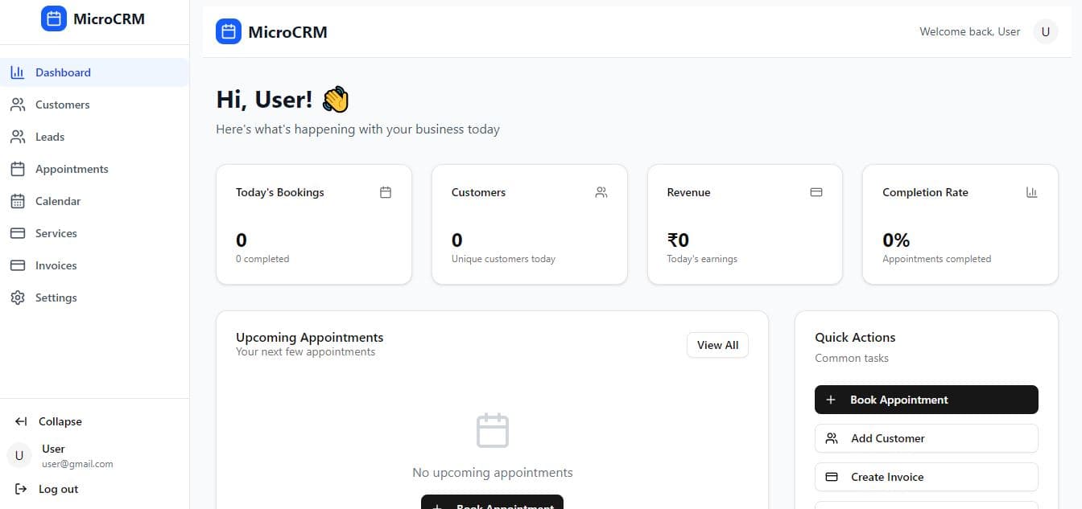Select Services in the sidebar
This screenshot has height=509, width=1082.
tap(94, 233)
